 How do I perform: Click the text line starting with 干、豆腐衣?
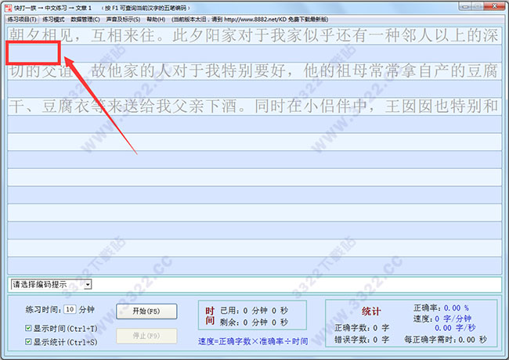pyautogui.click(x=254, y=106)
